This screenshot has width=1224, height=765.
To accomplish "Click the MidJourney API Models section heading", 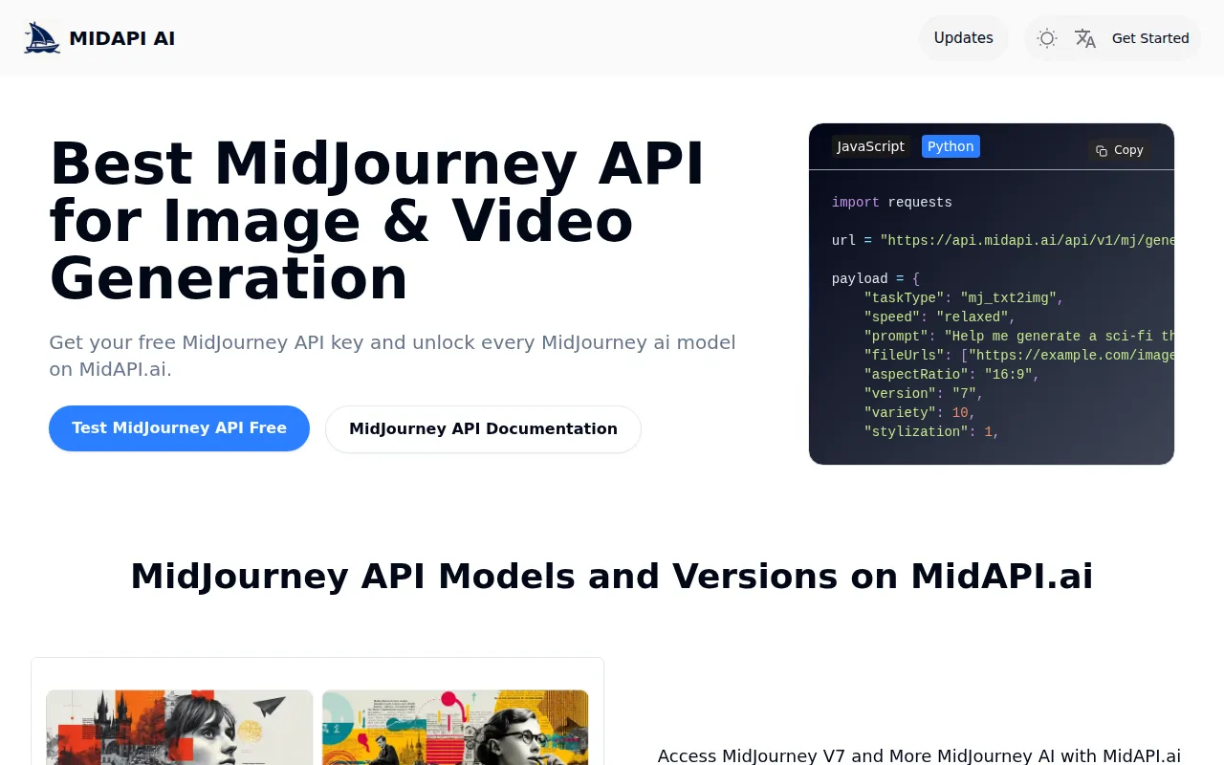I will coord(612,577).
